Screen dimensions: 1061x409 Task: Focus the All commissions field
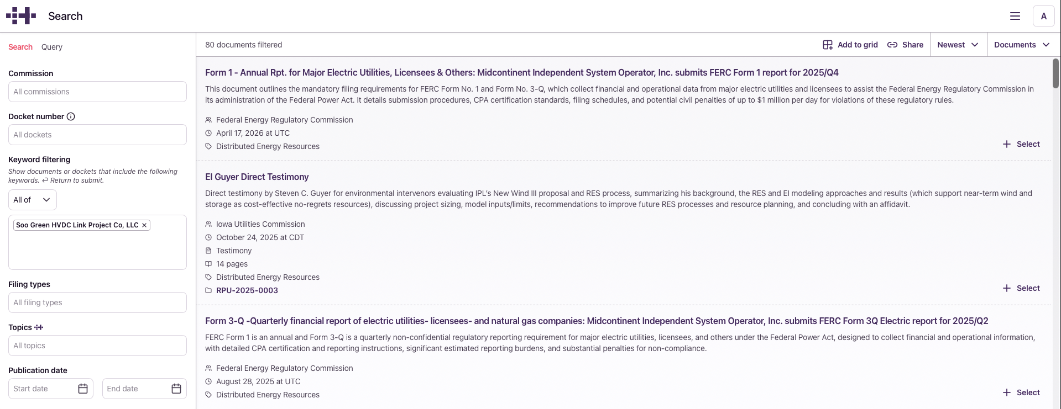click(97, 92)
